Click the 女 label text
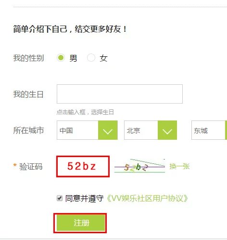 tap(103, 58)
